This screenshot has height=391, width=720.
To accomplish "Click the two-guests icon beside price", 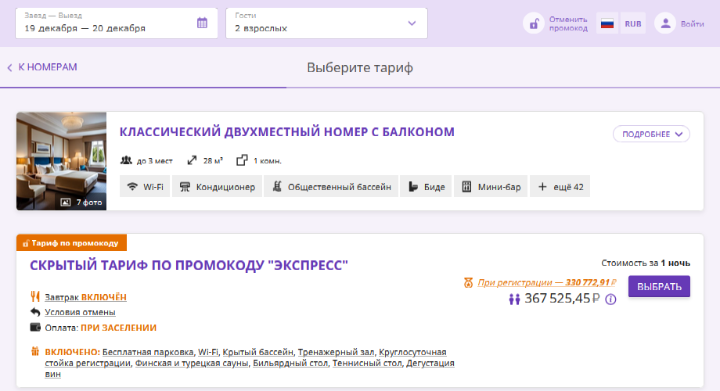I will pos(514,300).
